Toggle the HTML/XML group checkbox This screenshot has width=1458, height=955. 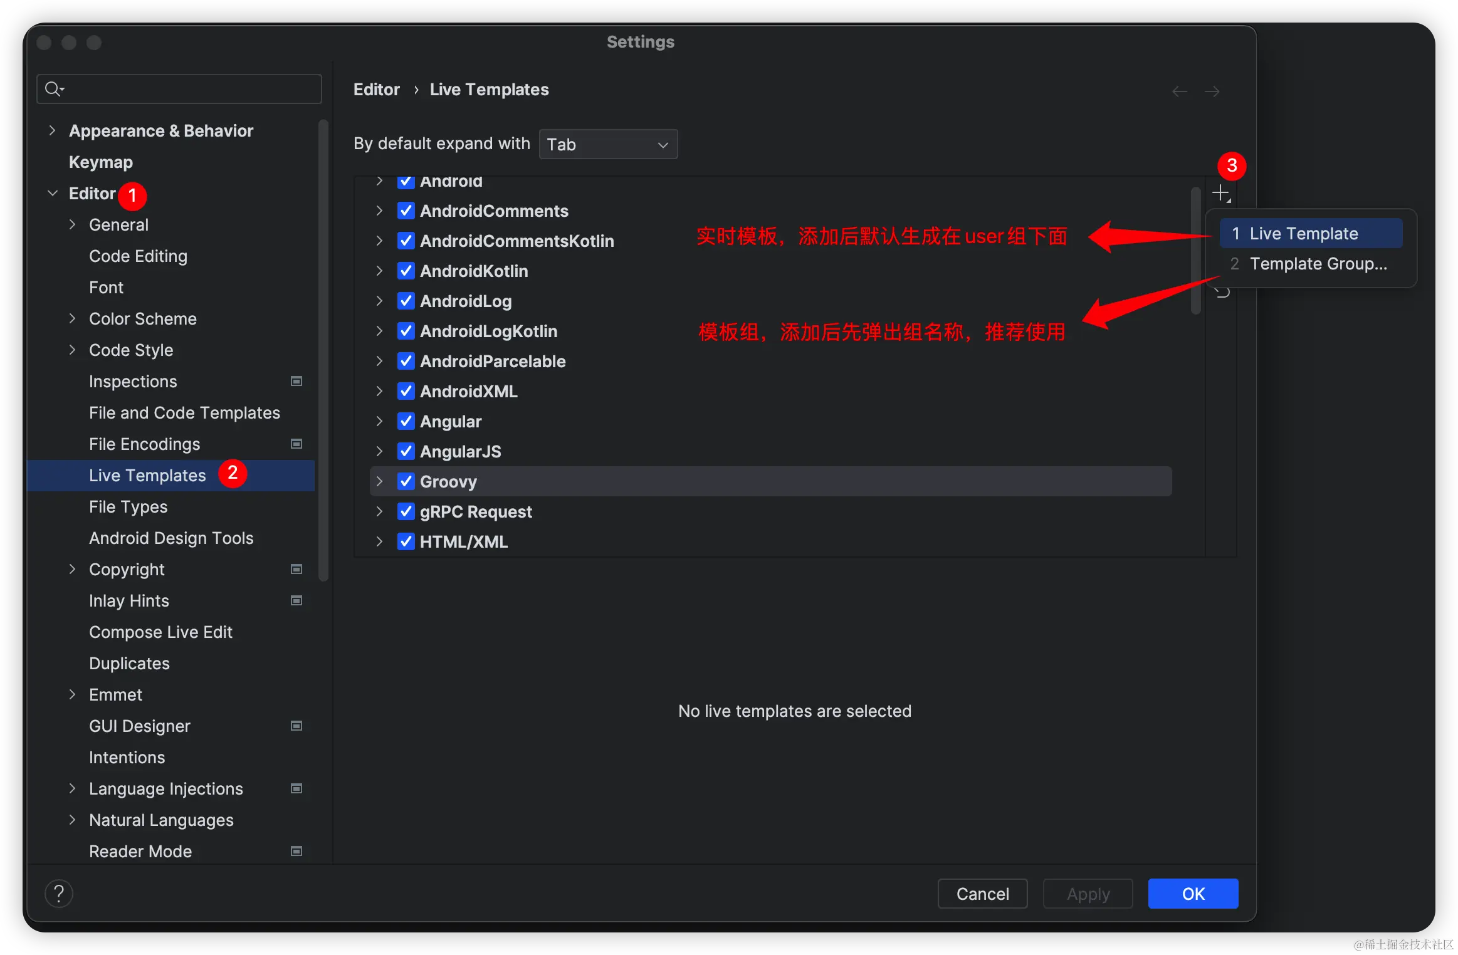click(406, 541)
